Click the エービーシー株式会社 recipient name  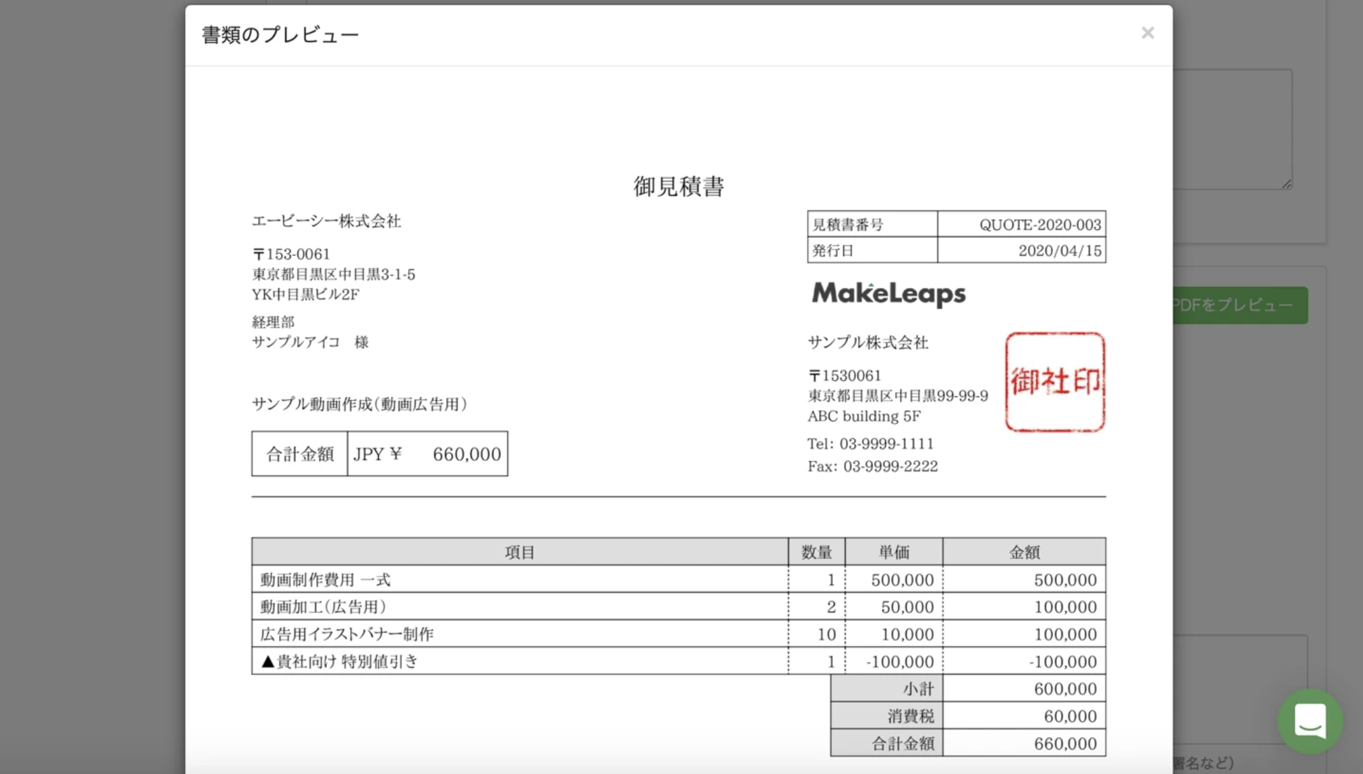pos(326,221)
